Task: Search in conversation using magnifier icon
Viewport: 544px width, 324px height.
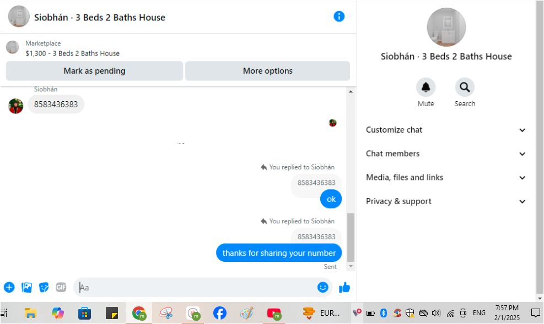Action: tap(465, 87)
